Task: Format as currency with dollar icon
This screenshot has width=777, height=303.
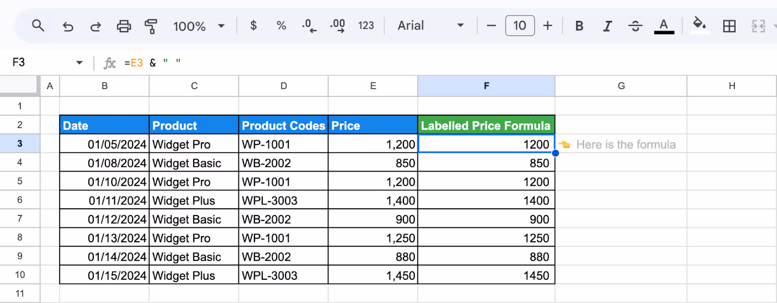Action: (x=253, y=26)
